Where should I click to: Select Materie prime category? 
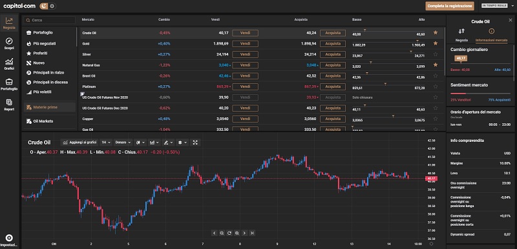pos(50,107)
